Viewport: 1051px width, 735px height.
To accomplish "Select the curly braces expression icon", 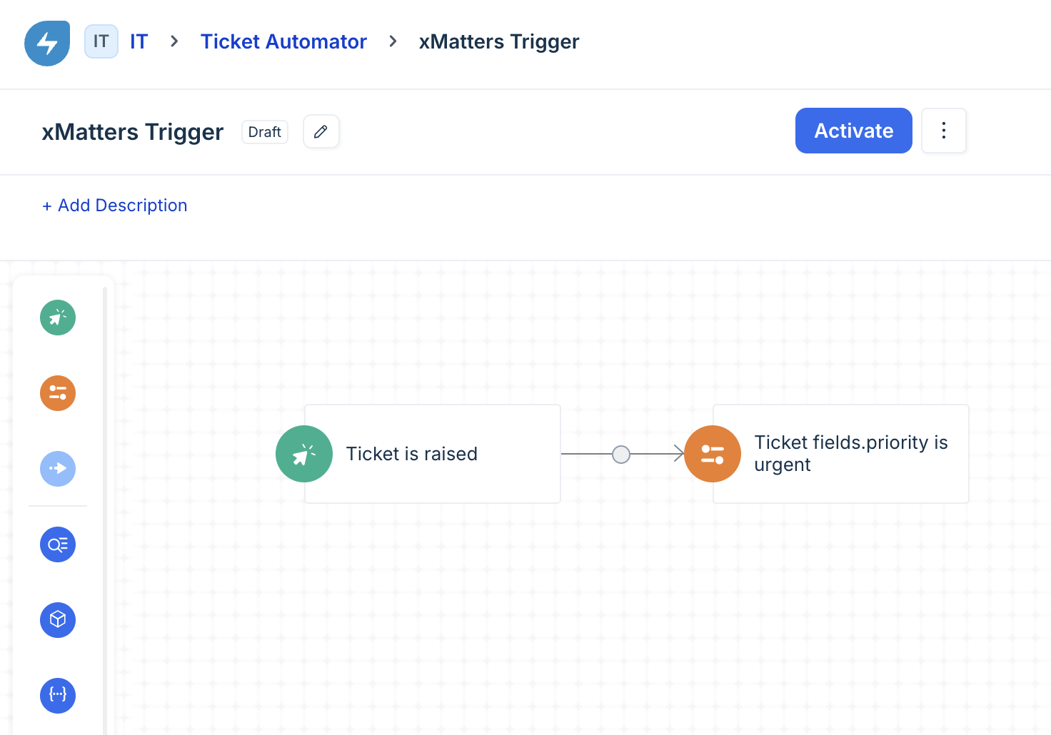I will tap(58, 695).
